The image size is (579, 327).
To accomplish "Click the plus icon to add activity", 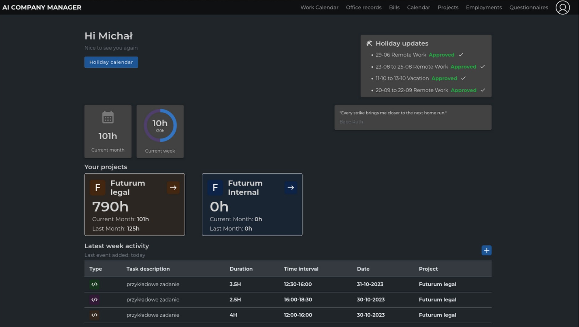I will point(486,250).
